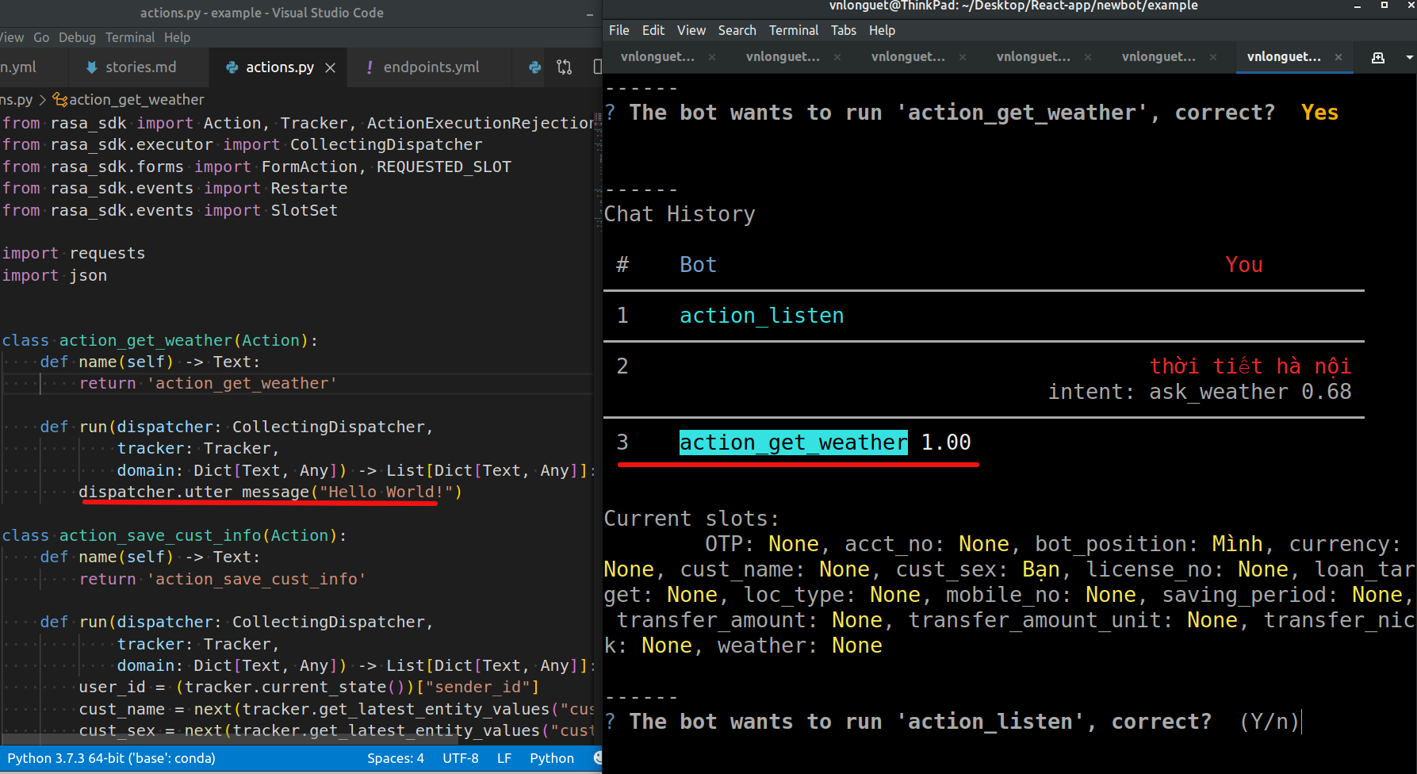
Task: Open VS Code Help menu
Action: coord(178,37)
